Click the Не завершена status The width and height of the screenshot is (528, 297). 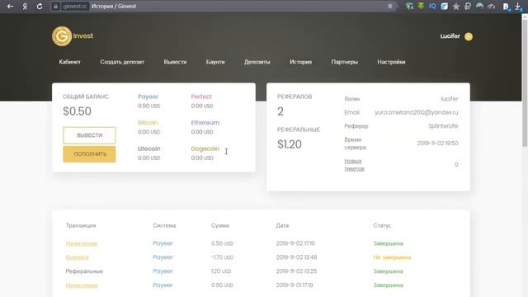(392, 257)
